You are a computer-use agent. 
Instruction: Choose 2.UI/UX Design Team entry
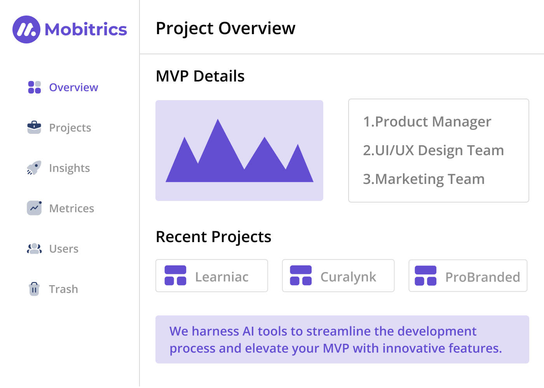click(433, 151)
